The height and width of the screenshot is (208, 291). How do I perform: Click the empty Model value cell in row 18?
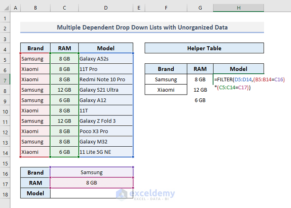click(x=92, y=193)
